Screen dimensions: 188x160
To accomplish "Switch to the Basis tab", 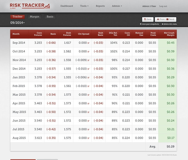I will [50, 16].
